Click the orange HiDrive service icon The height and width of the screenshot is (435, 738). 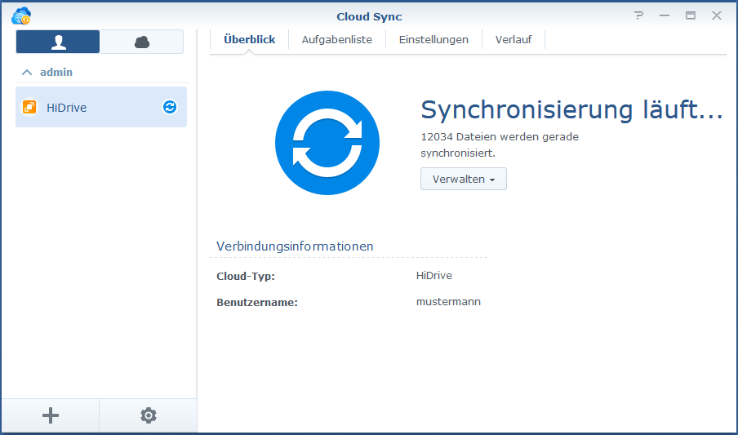pos(29,107)
